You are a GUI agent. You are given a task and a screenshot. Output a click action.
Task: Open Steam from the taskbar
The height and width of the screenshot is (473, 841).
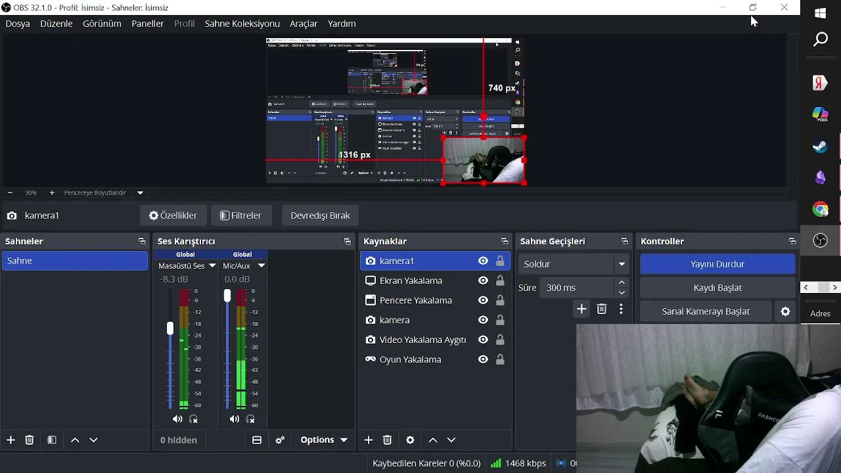tap(820, 146)
